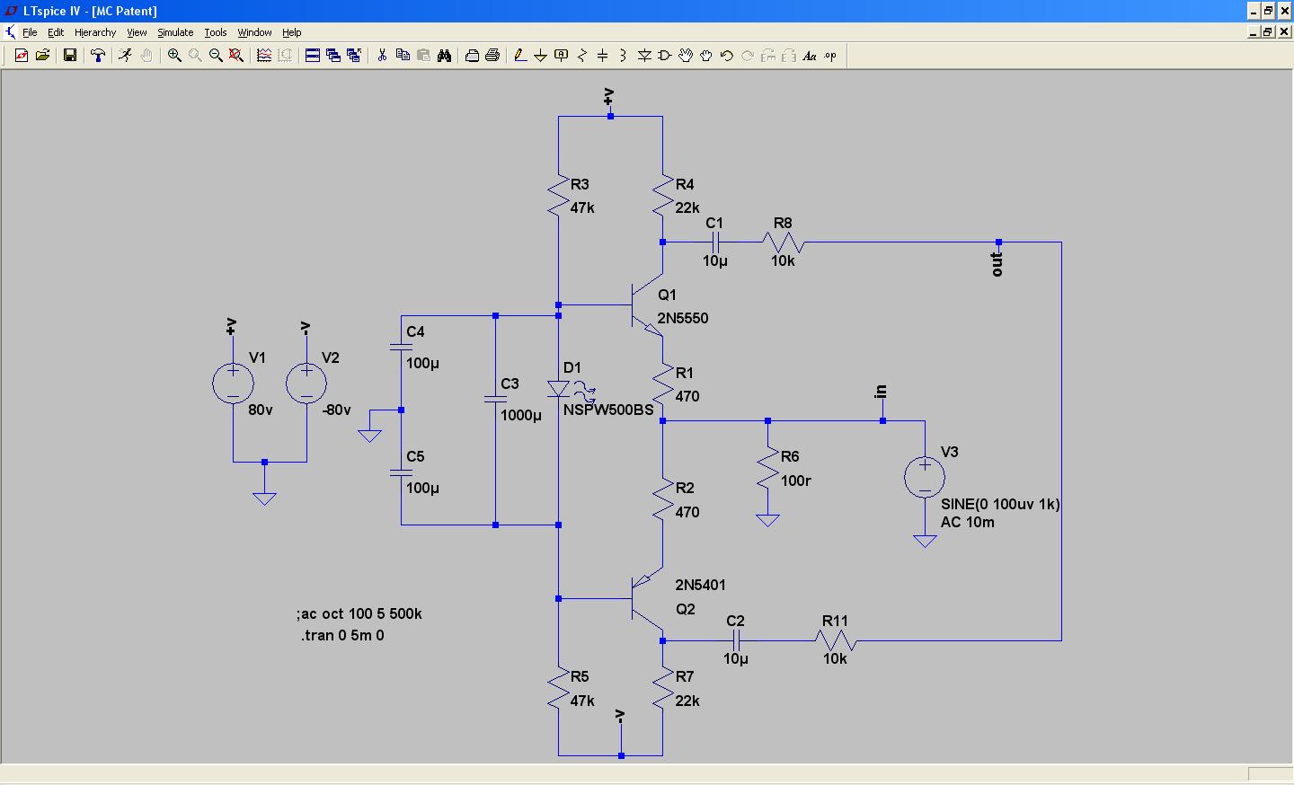Open the File menu
The height and width of the screenshot is (785, 1294).
point(30,32)
